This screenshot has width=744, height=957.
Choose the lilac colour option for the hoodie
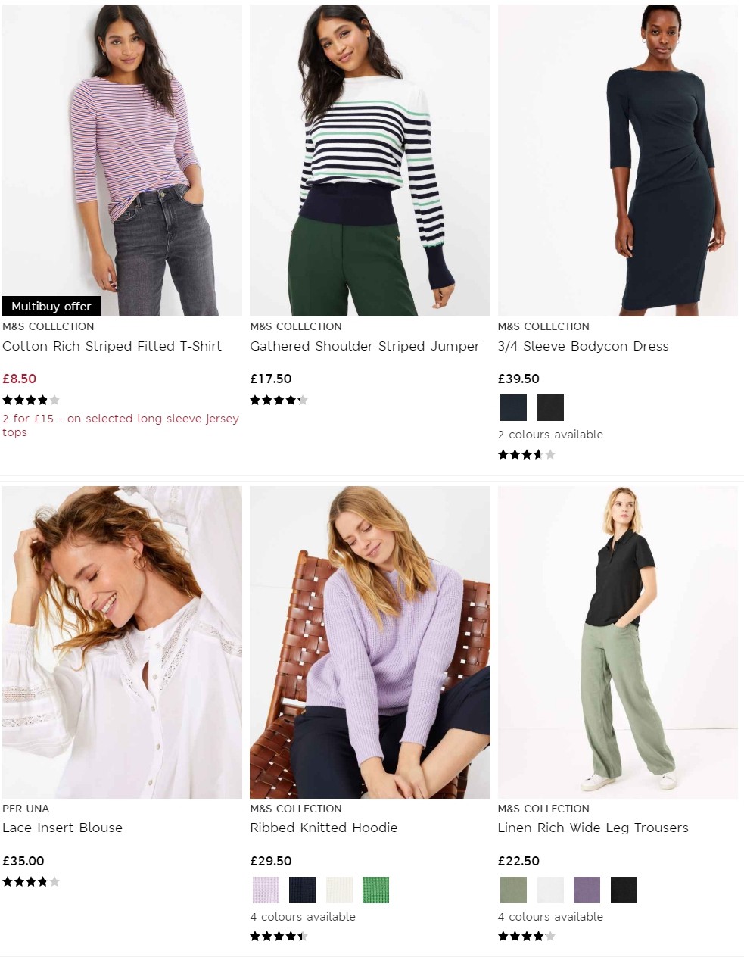[265, 890]
